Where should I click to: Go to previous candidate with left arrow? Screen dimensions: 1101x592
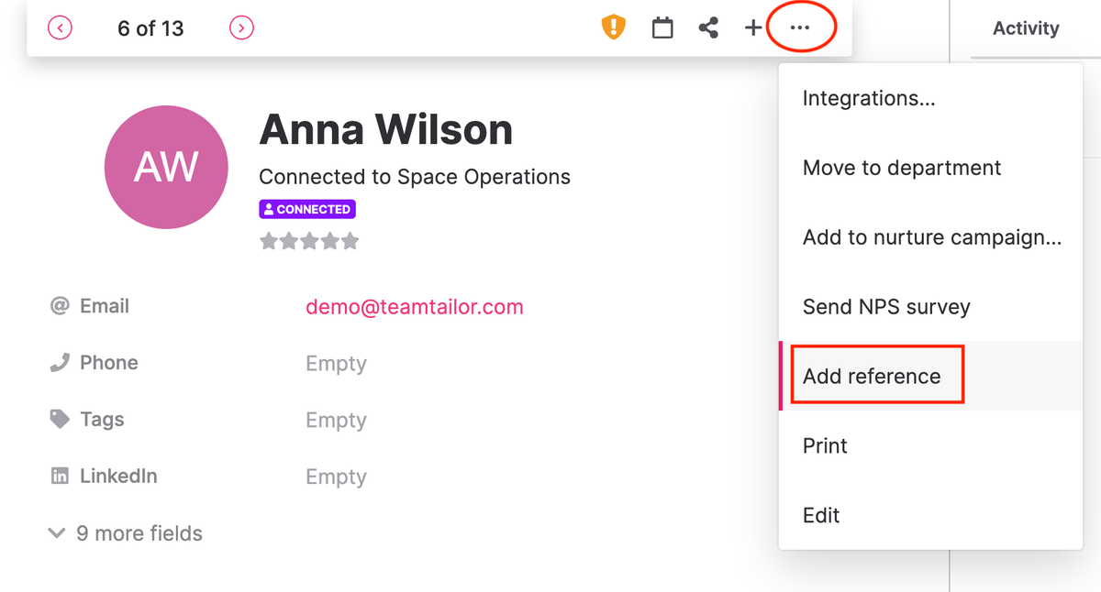tap(60, 28)
